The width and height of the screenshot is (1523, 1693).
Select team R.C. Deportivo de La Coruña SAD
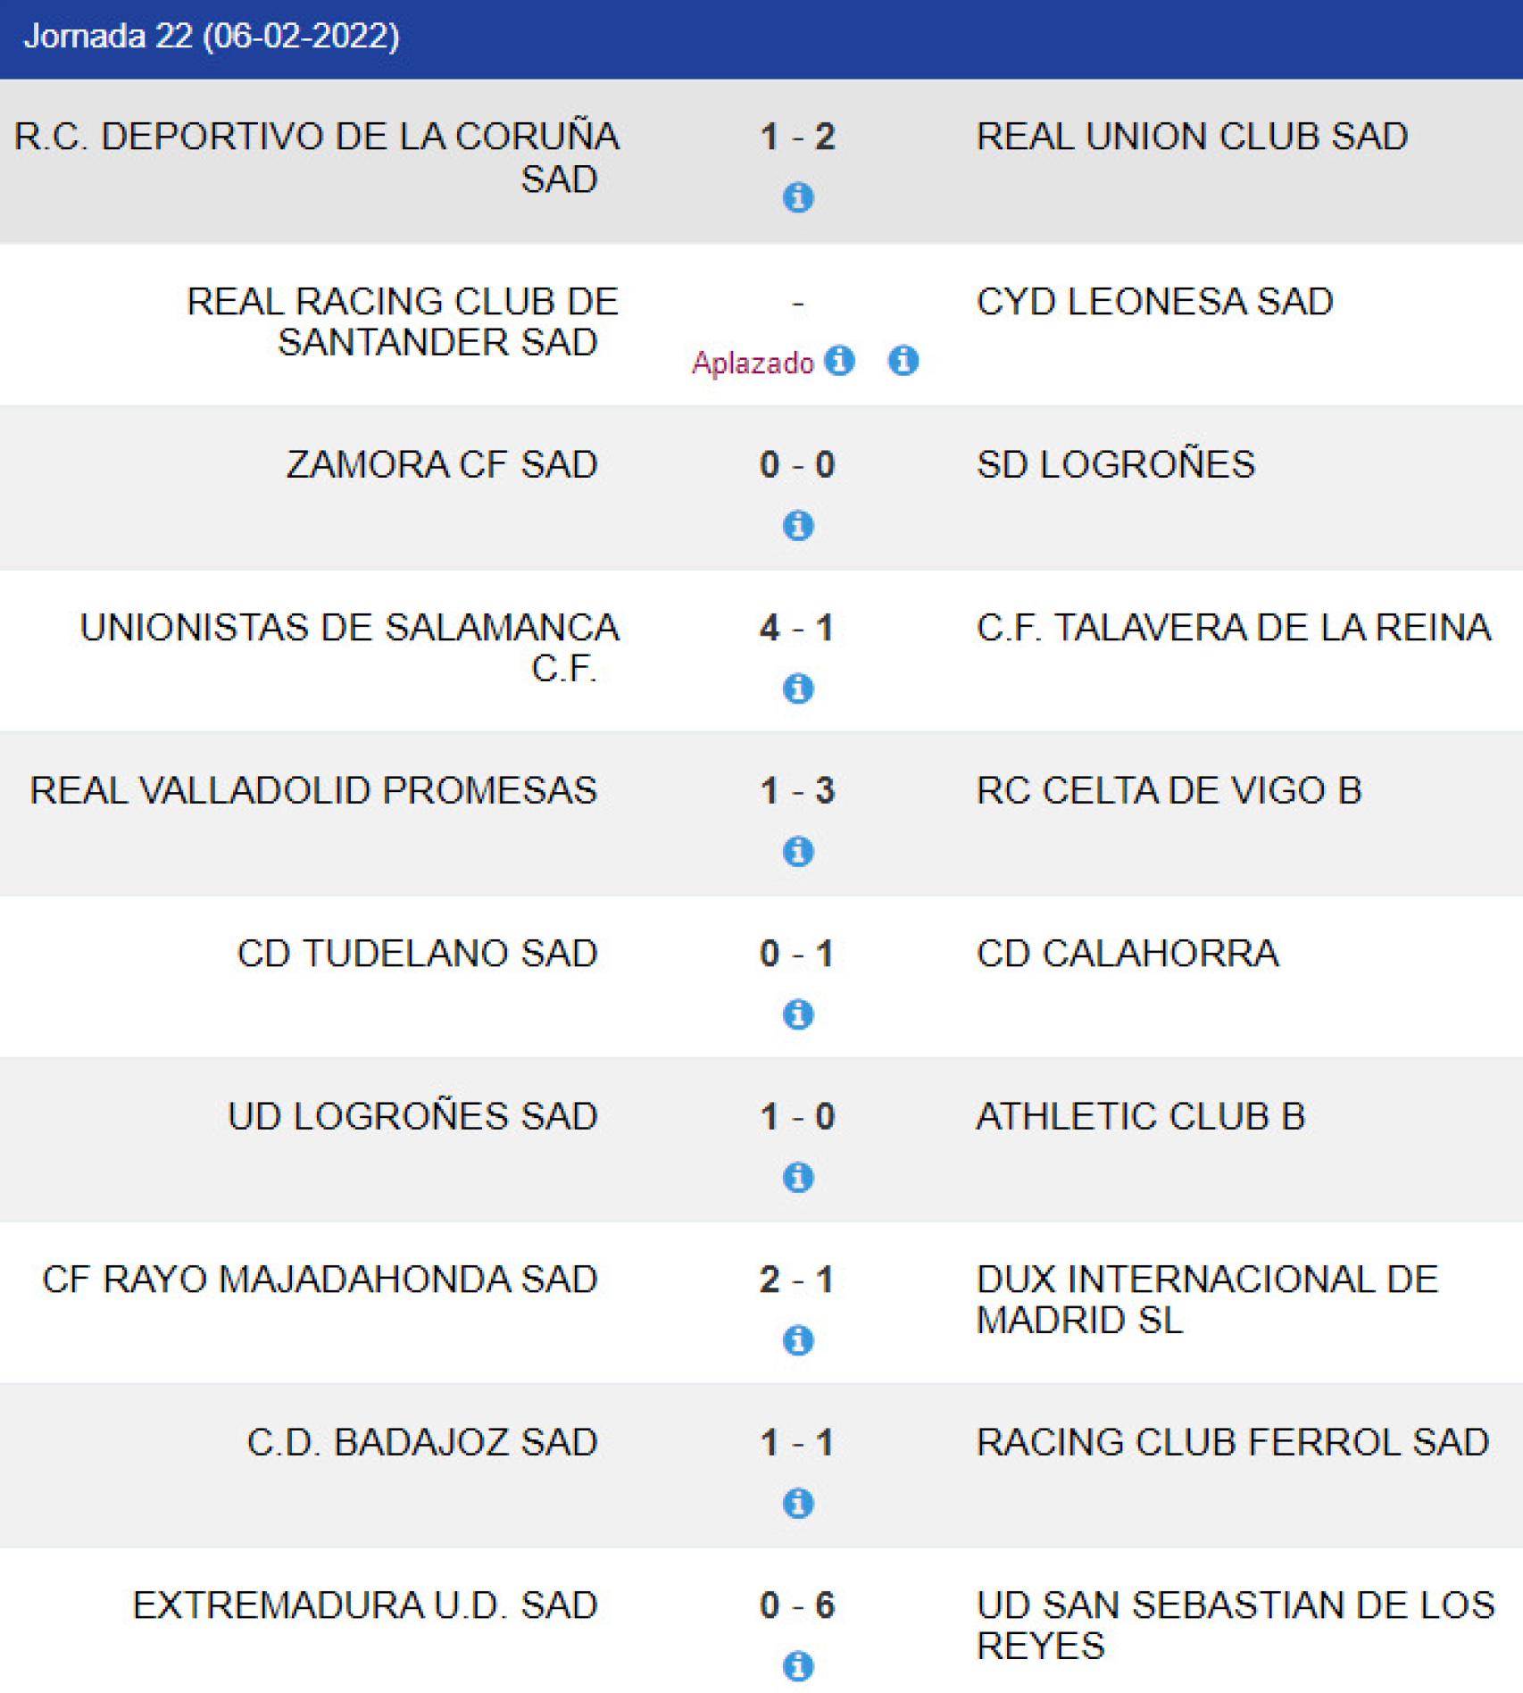[x=317, y=157]
